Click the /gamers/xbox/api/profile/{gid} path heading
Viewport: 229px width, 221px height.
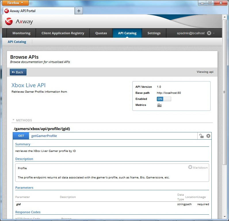[x=42, y=129]
